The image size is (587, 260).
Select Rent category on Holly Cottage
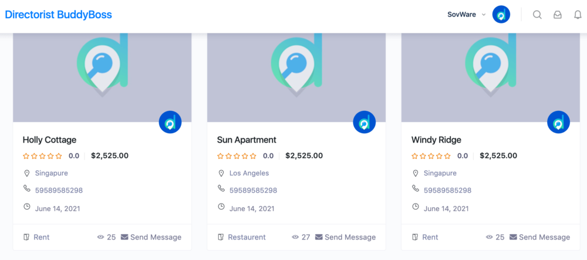tap(42, 237)
